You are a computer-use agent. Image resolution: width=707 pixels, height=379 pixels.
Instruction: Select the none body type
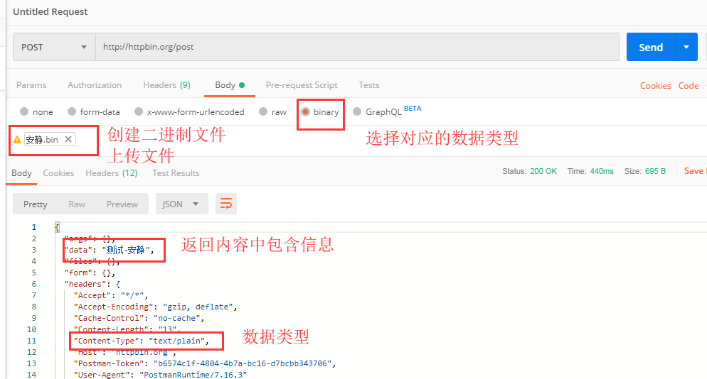36,111
